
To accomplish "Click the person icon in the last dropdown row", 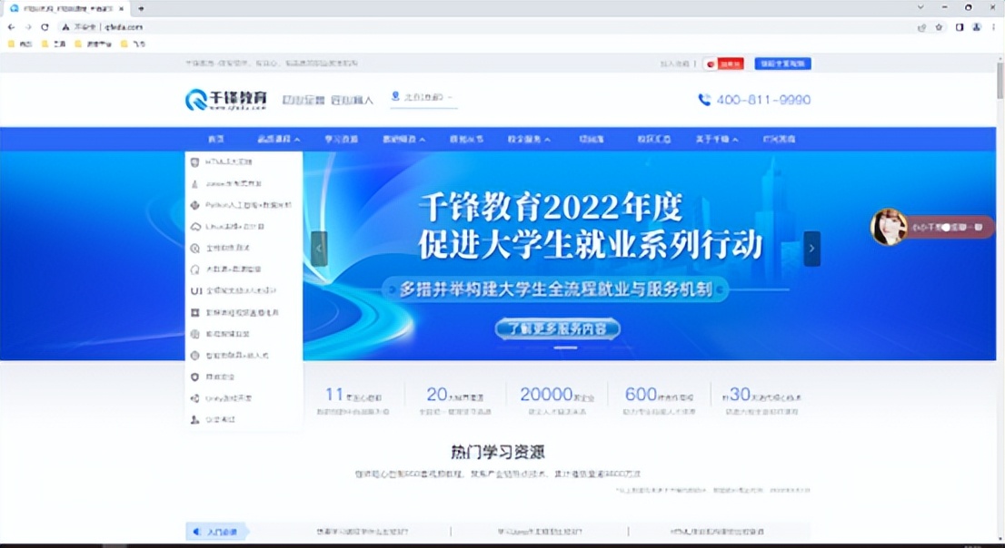I will (x=195, y=420).
